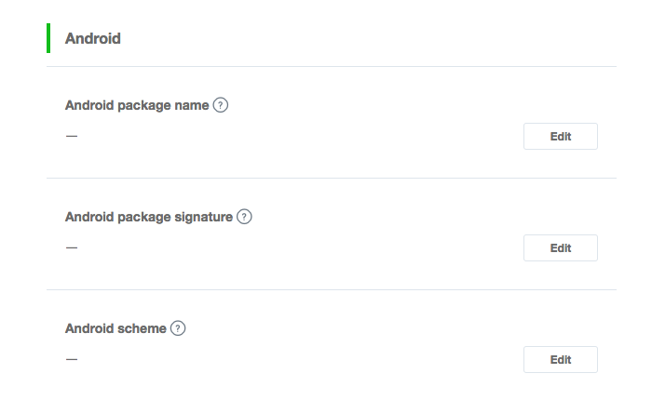Click the word 'scheme' in the label
This screenshot has width=652, height=400.
pos(142,328)
